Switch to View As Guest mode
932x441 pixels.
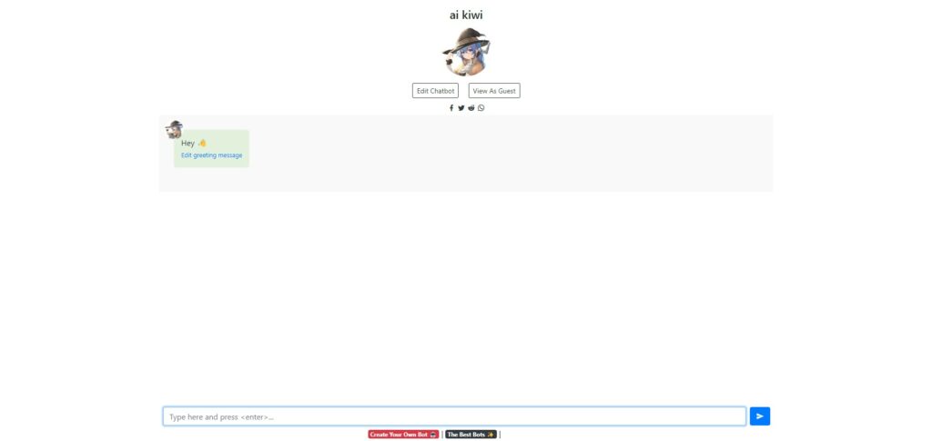tap(494, 91)
